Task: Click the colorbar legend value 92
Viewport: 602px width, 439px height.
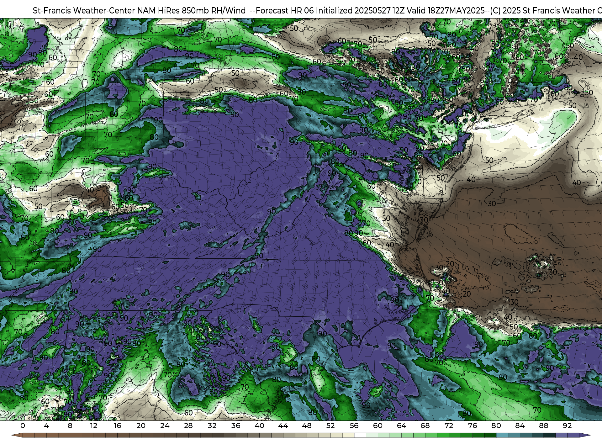Action: coord(567,426)
